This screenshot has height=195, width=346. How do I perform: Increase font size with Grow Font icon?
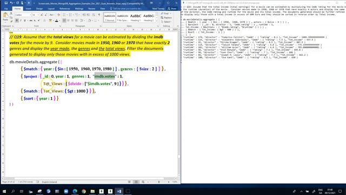click(42, 15)
